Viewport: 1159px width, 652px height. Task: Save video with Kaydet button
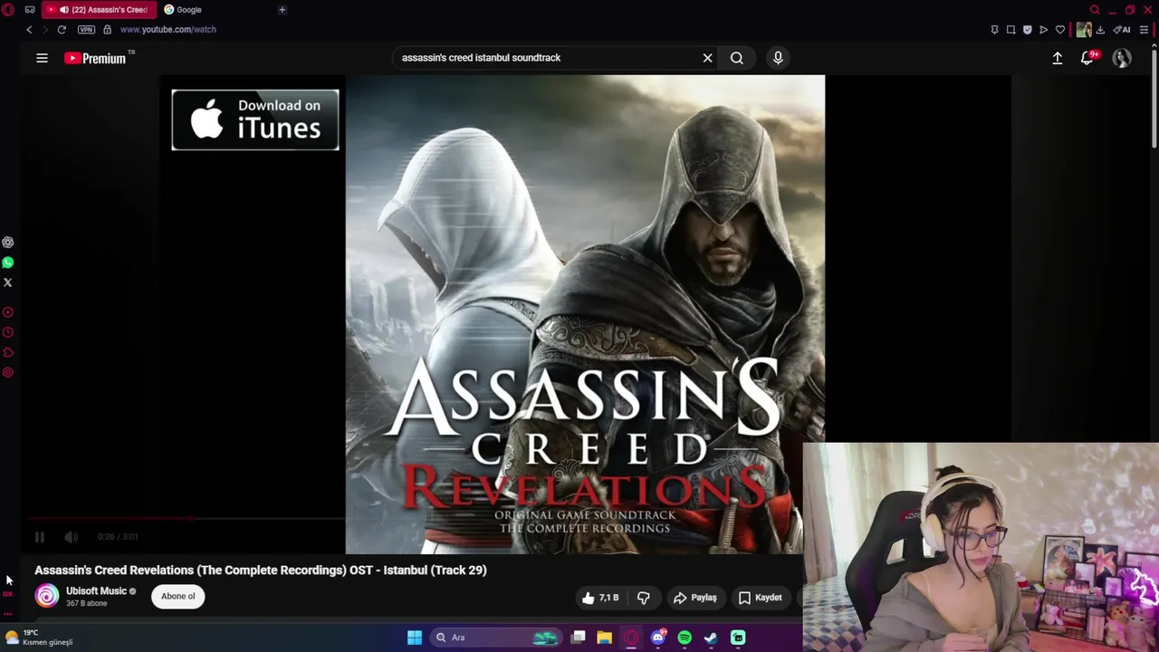click(760, 598)
